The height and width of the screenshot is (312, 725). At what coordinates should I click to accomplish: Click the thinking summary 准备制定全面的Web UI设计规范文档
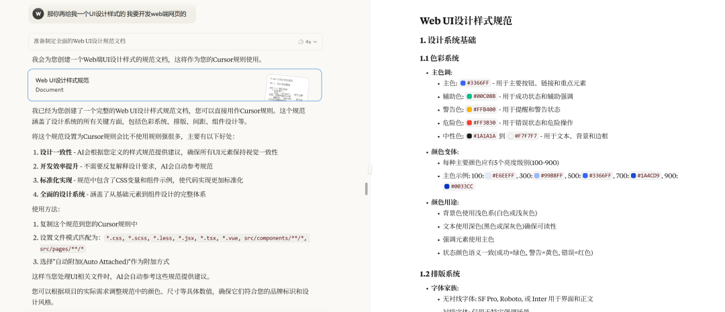point(79,41)
